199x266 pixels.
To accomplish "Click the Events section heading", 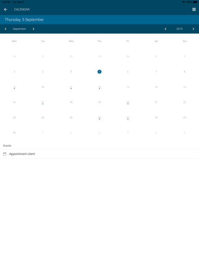I will point(7,146).
